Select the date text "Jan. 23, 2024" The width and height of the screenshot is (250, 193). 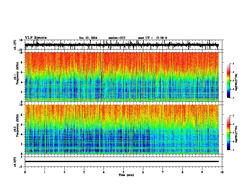[x=88, y=38]
